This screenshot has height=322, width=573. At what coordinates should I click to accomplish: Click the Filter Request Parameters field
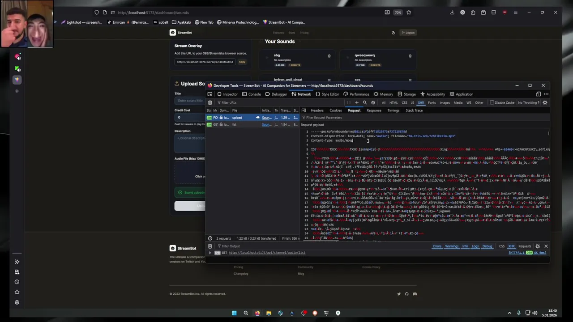pos(424,118)
